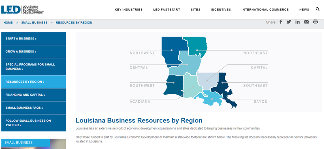Click the BAYOU map label

(x=260, y=101)
